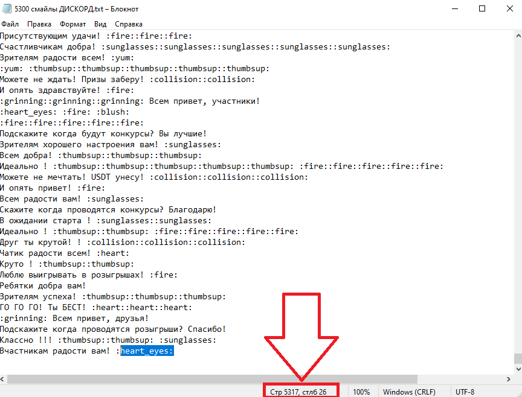Place cursor in line 'Ребятки добра вам!'
Viewport: 522px width, 397px height.
tap(43, 285)
